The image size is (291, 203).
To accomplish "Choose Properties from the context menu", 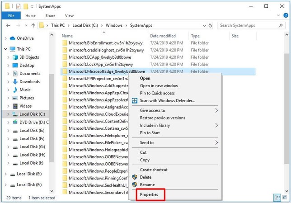I will click(150, 194).
